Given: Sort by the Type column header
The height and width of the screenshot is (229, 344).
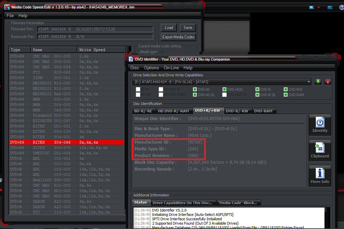Looking at the screenshot, I should click(x=20, y=50).
